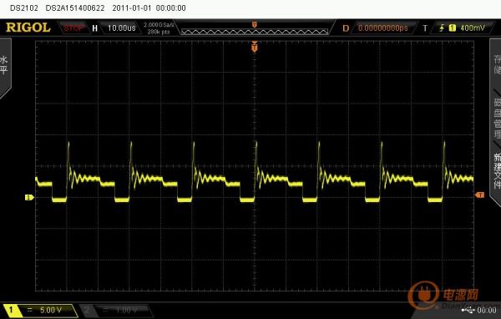The height and width of the screenshot is (319, 501).
Task: Click the orange T trigger level marker on the right edge
Action: coord(480,195)
